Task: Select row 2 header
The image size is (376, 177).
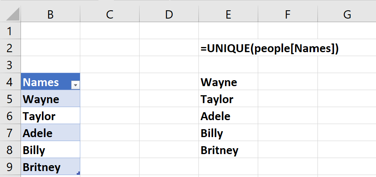Action: pos(10,48)
